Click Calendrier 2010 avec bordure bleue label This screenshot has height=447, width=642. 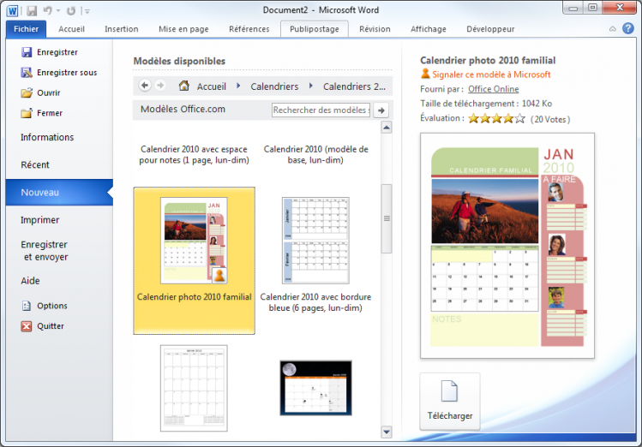(315, 302)
